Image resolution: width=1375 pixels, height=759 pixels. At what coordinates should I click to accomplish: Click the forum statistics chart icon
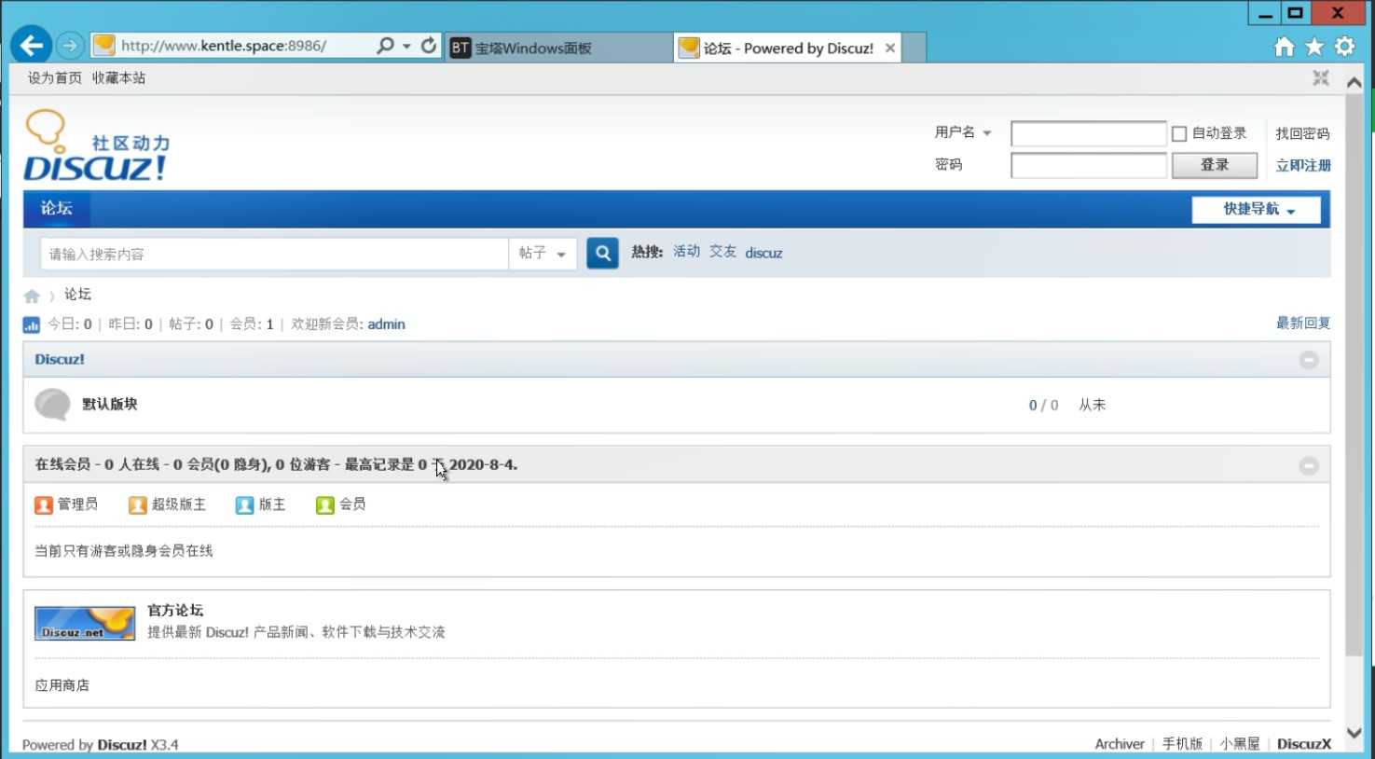click(31, 324)
